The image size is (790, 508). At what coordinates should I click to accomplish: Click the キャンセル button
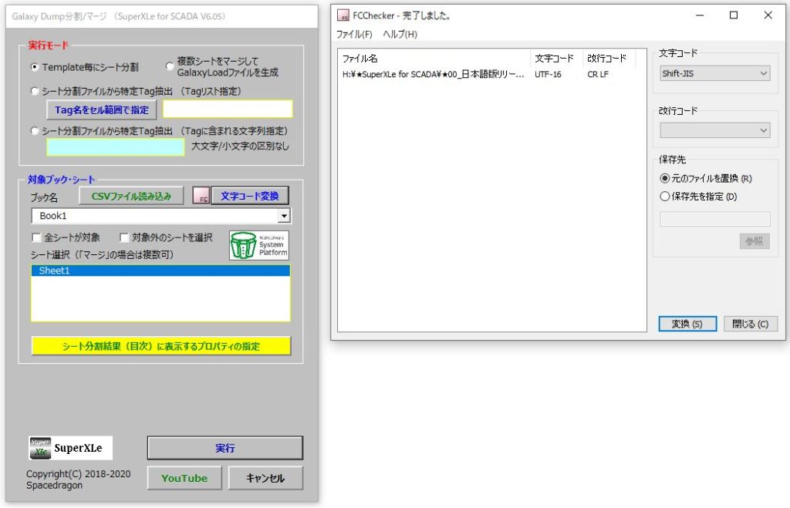point(265,478)
